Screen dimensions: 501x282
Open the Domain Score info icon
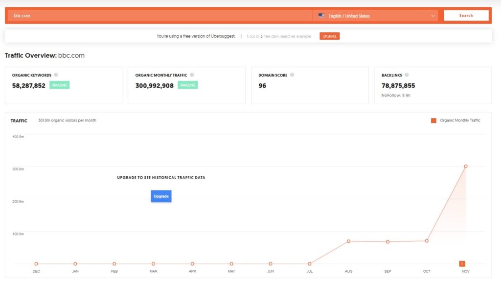click(x=292, y=75)
